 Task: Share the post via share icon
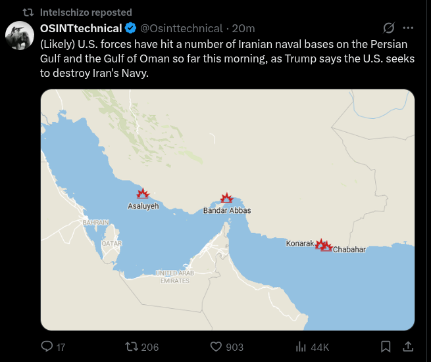pyautogui.click(x=407, y=346)
